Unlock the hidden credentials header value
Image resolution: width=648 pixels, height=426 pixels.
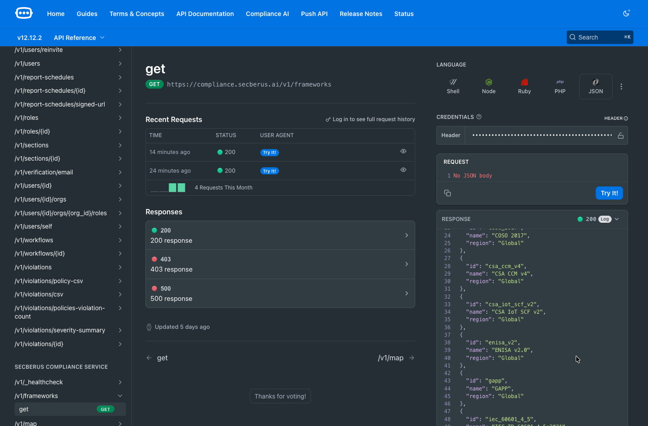[620, 135]
